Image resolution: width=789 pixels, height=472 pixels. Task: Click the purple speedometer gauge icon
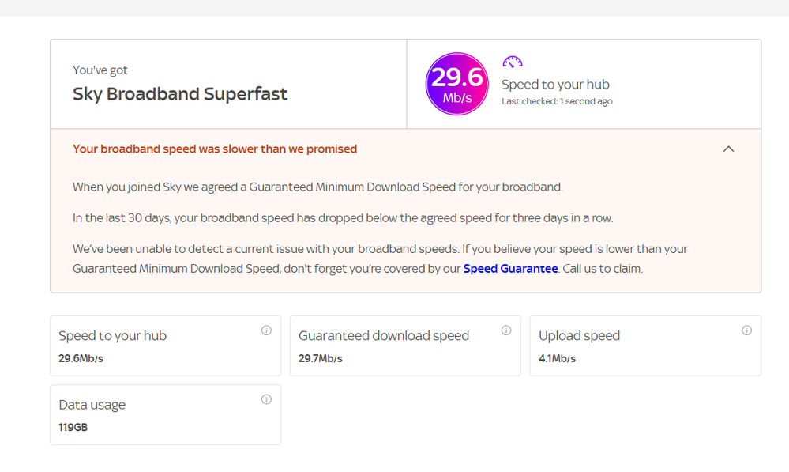point(513,62)
